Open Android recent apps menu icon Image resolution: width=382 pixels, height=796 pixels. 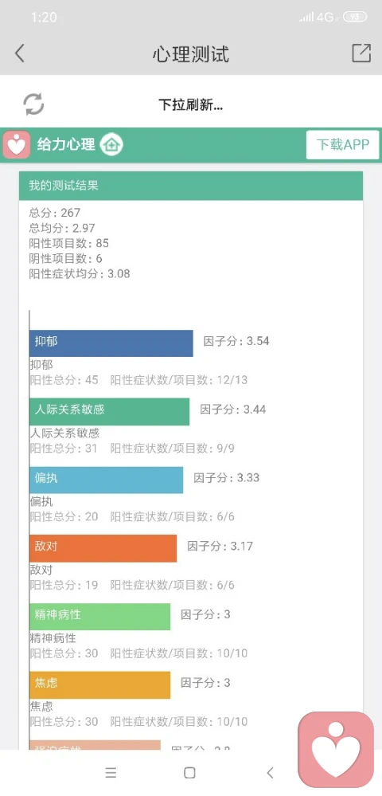pos(111,773)
